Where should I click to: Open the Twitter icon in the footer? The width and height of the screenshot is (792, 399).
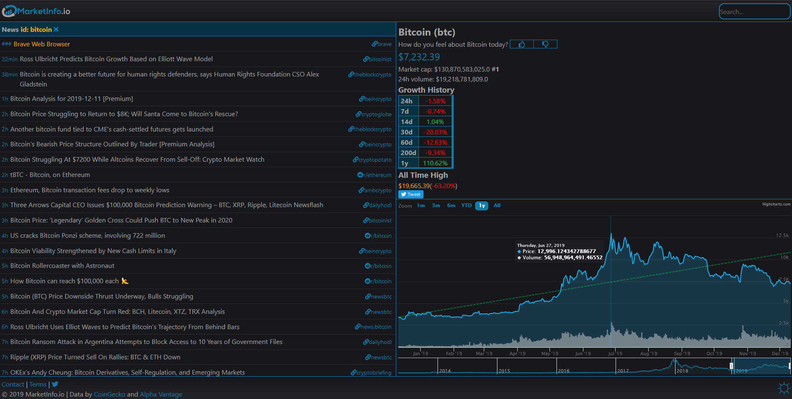click(55, 384)
